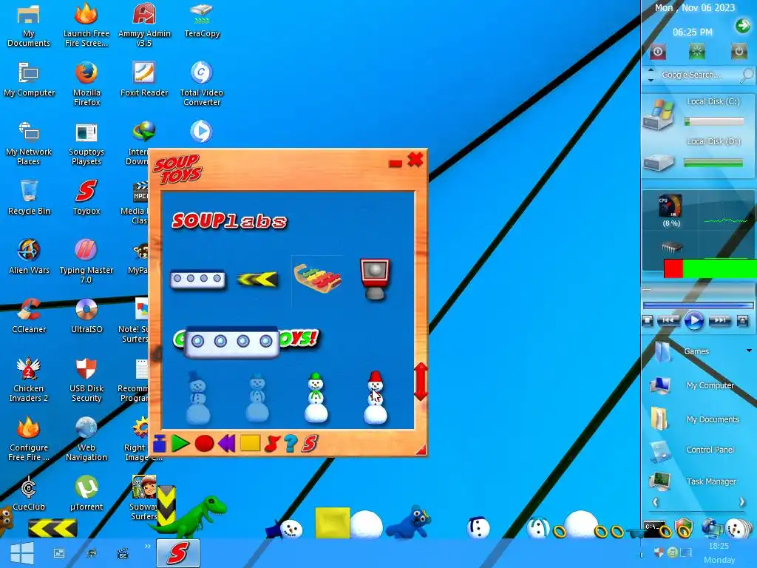Open Souptoys Playsets desktop icon
This screenshot has height=568, width=757.
click(x=86, y=143)
